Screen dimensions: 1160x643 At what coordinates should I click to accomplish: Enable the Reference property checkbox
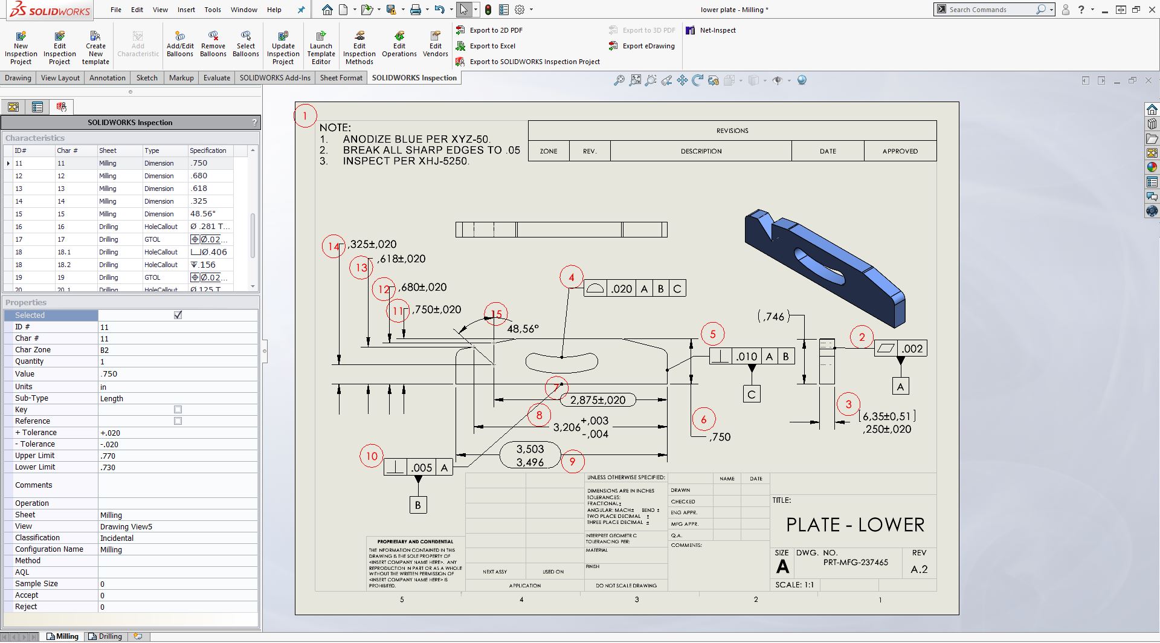178,421
